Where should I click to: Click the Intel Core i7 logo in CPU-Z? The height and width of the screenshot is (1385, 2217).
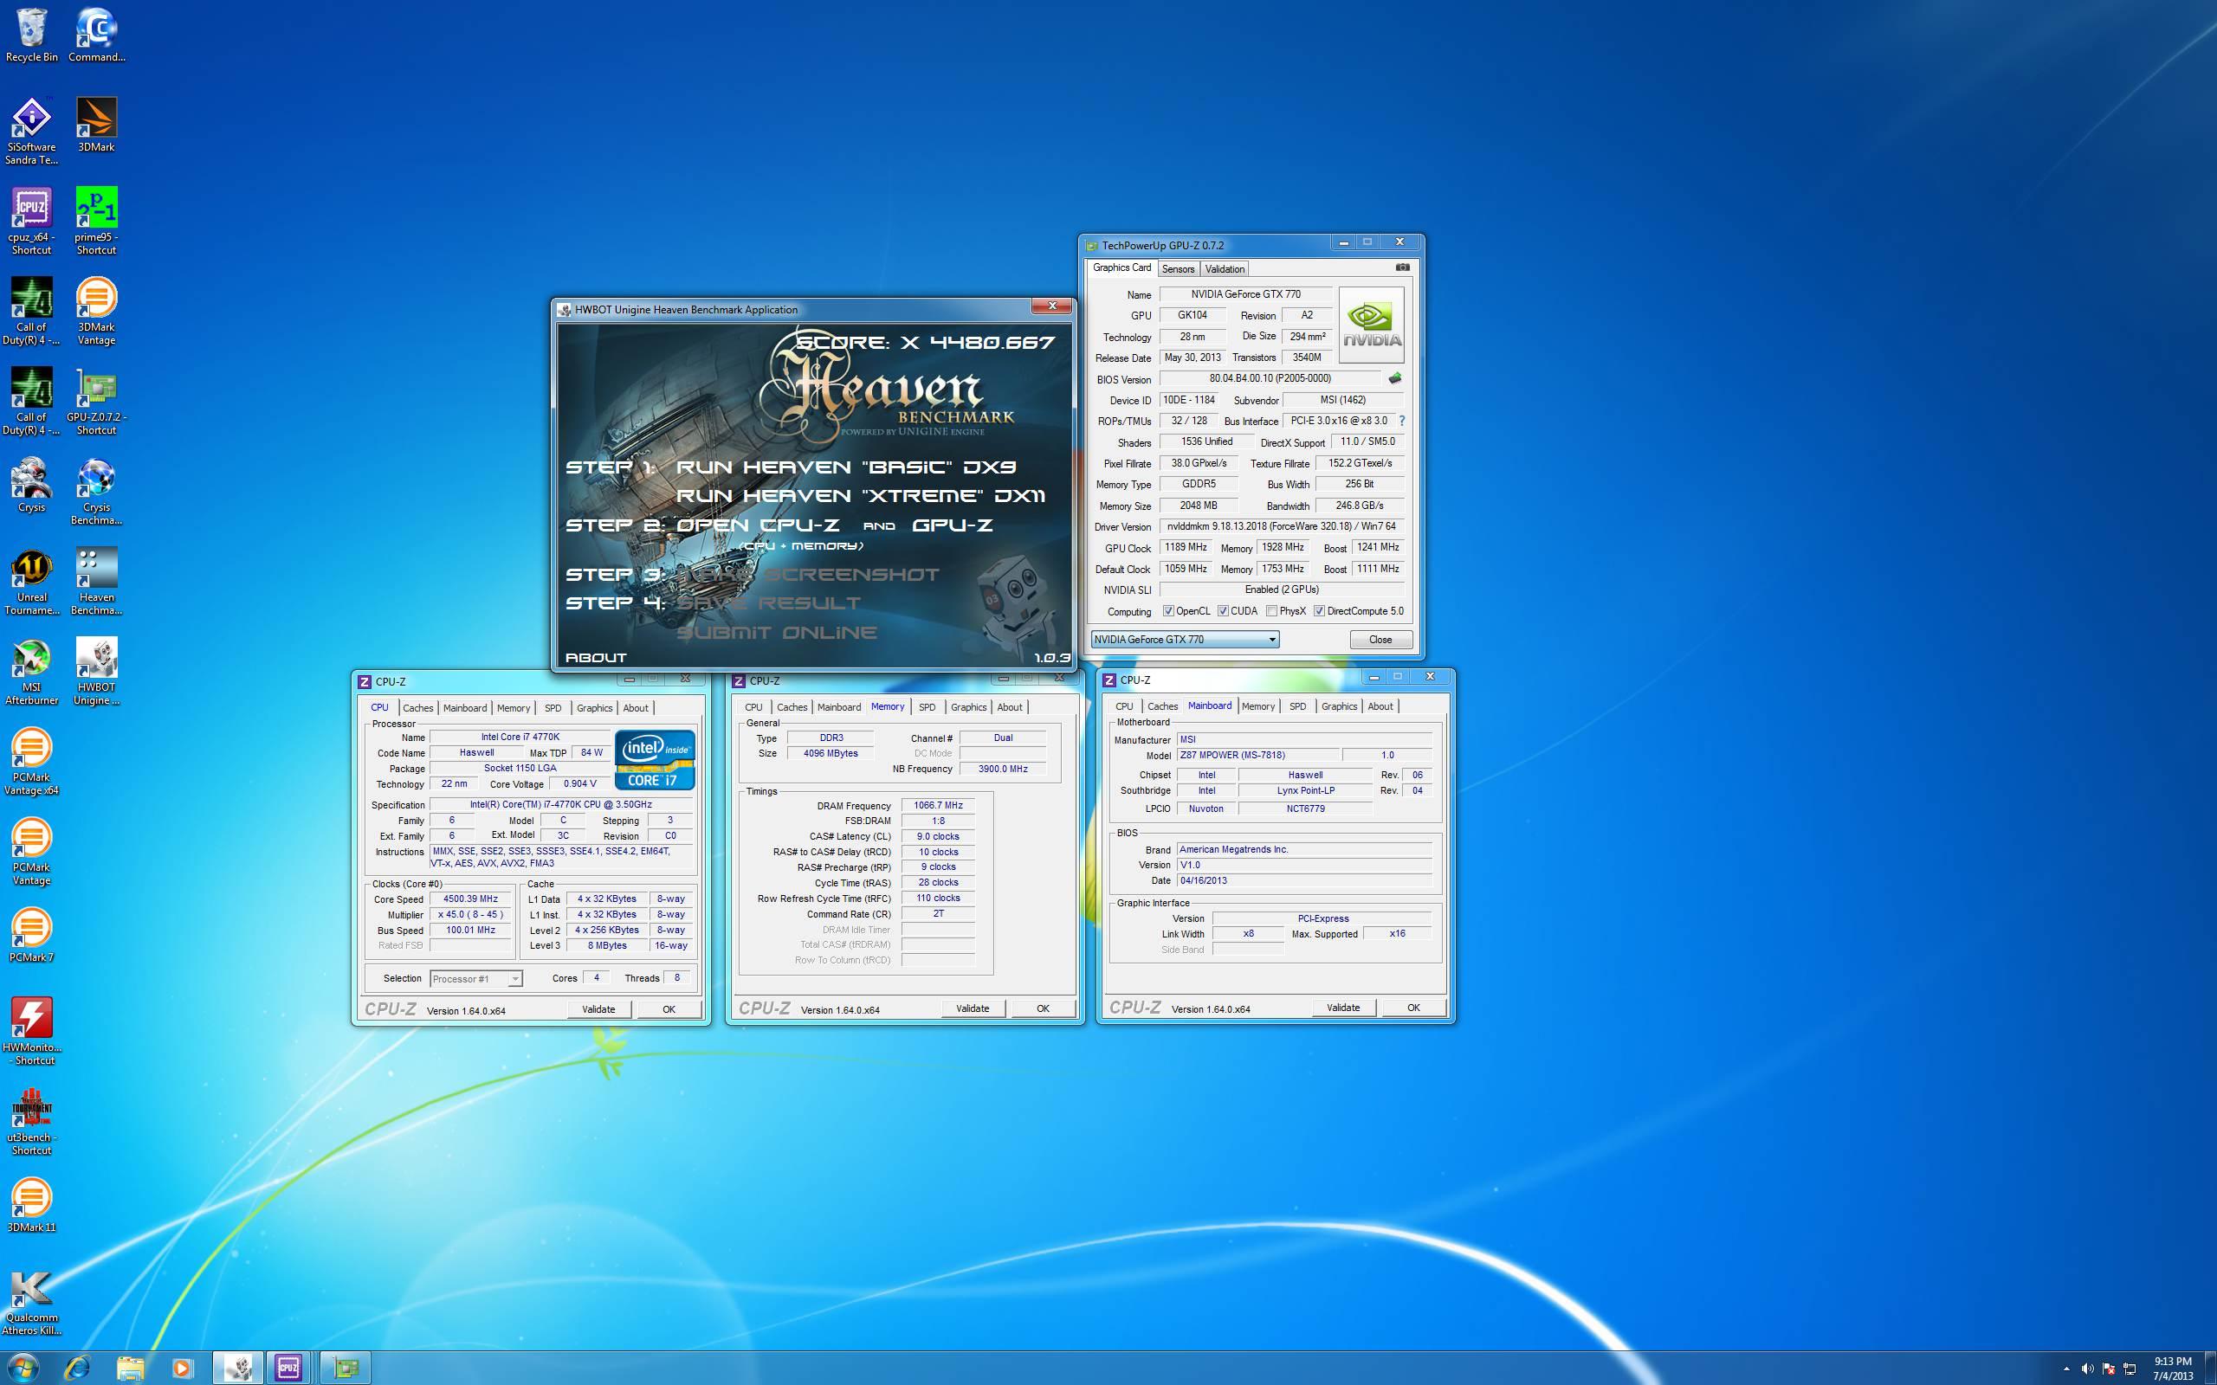point(654,759)
